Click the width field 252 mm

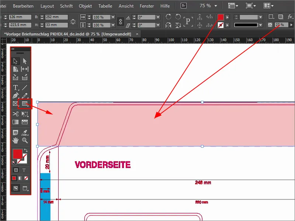[x=56, y=17]
